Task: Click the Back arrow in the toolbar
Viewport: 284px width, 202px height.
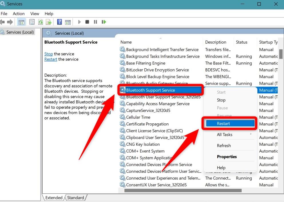Action: (x=3, y=22)
